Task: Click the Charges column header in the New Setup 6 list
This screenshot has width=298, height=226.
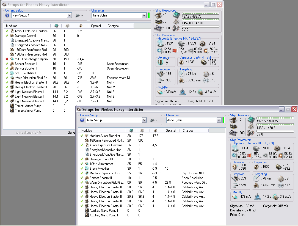Action: tap(188, 131)
